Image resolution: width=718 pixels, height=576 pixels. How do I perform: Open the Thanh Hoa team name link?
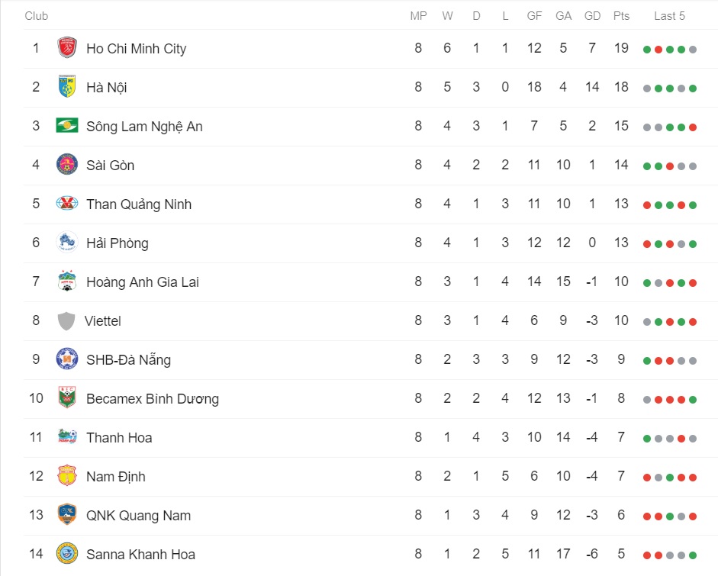(119, 438)
